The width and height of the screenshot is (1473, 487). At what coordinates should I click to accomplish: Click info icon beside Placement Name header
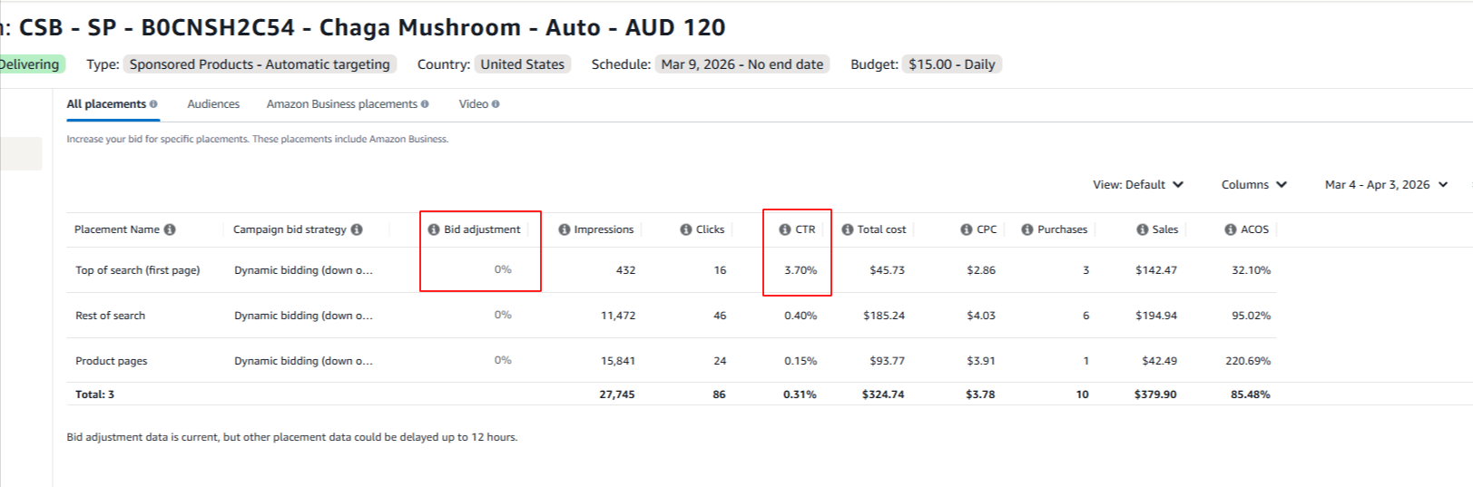point(170,229)
